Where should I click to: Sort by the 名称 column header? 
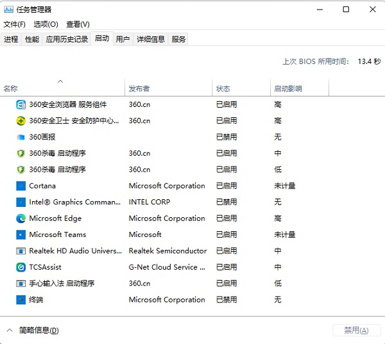tap(11, 89)
